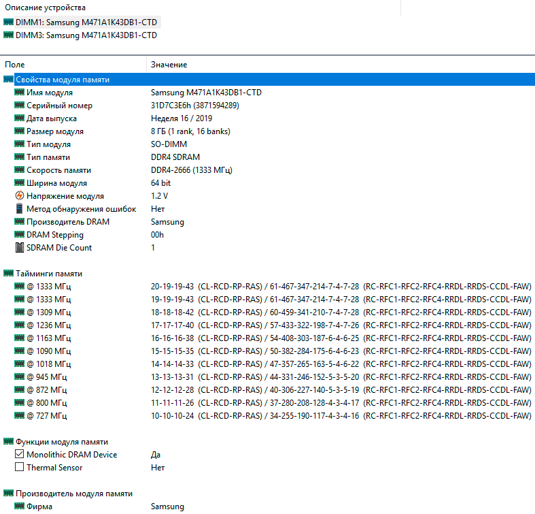The width and height of the screenshot is (535, 514).
Task: Click the icon beside 'Тайминги памяти' heading
Action: (9, 273)
